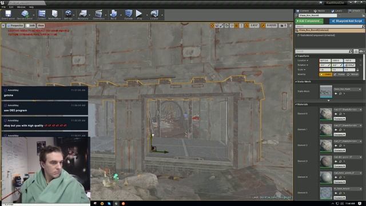This screenshot has height=206, width=366.
Task: Open the viewport Show menu
Action: click(x=41, y=26)
